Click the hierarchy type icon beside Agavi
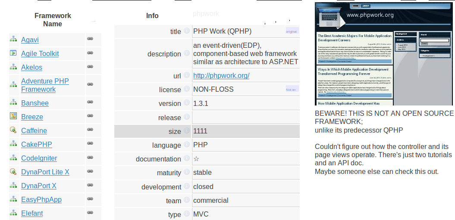 (x=13, y=39)
